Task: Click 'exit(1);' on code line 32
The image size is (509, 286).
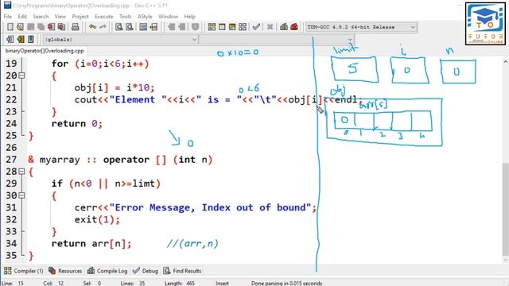Action: tap(97, 220)
